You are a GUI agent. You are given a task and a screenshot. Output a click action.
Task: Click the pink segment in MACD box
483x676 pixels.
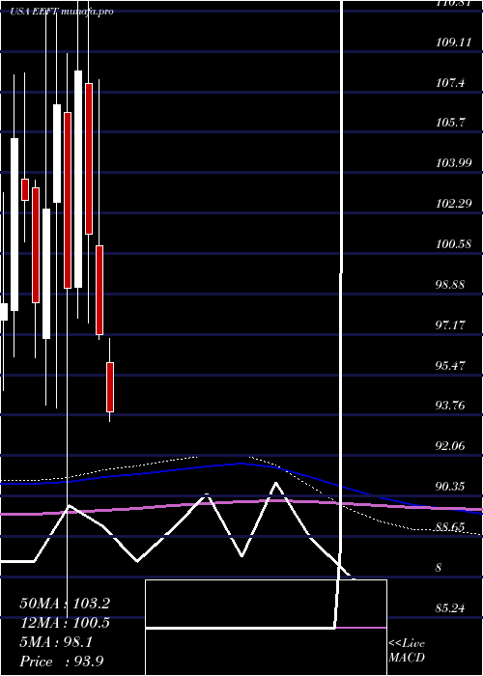360,628
